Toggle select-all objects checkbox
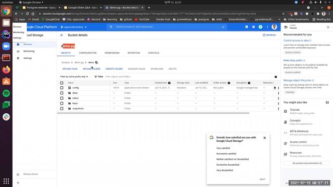Screen dimensions: 333x187 (x=62, y=83)
